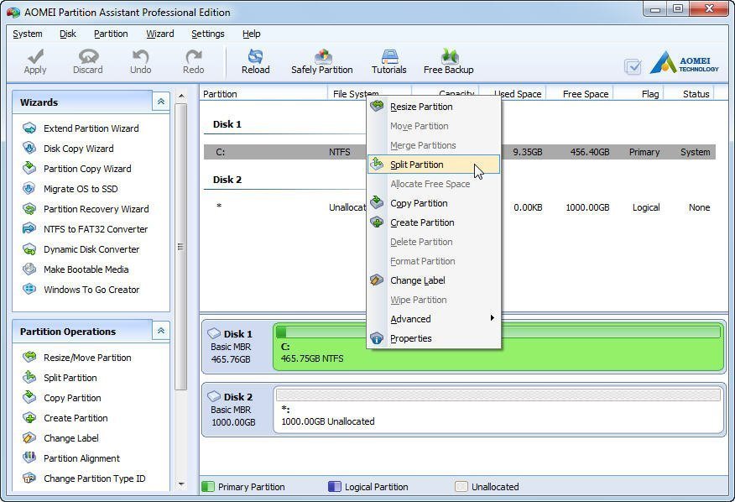Image resolution: width=735 pixels, height=502 pixels.
Task: Choose Resize Partition from the context menu
Action: (x=434, y=107)
